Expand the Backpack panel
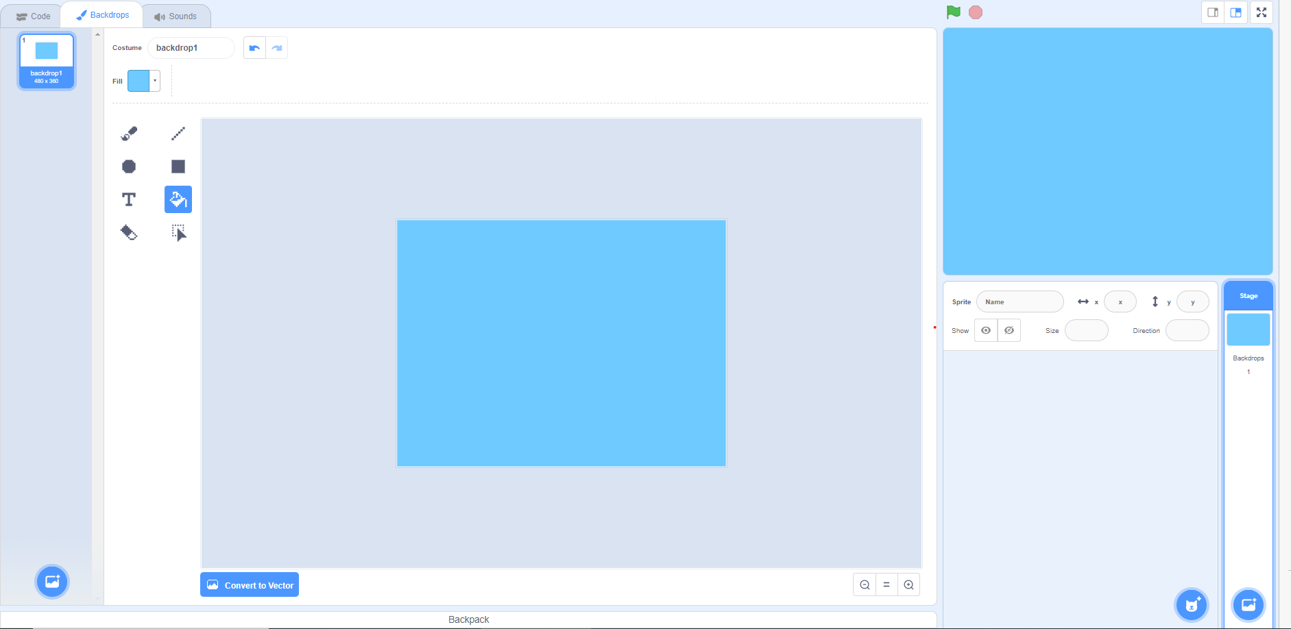The image size is (1291, 629). click(x=468, y=619)
